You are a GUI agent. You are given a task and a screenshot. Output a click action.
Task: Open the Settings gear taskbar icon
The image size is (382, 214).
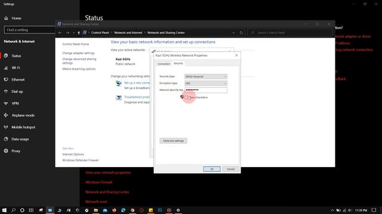(x=178, y=210)
